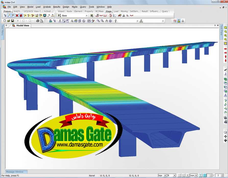Click the Print icon in toolbar
228x178 pixels.
[38, 21]
